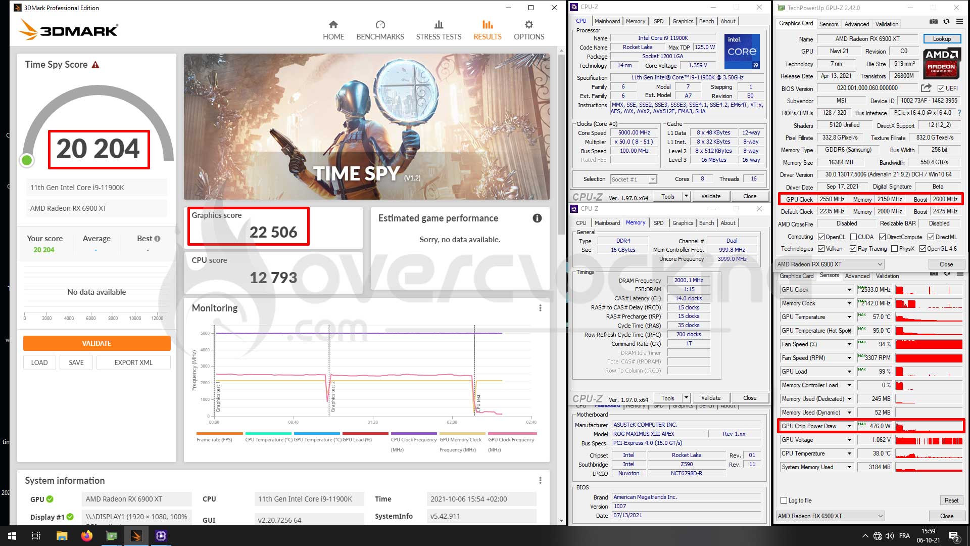Click the LOAD button in 3DMark
Image resolution: width=970 pixels, height=546 pixels.
click(x=39, y=362)
